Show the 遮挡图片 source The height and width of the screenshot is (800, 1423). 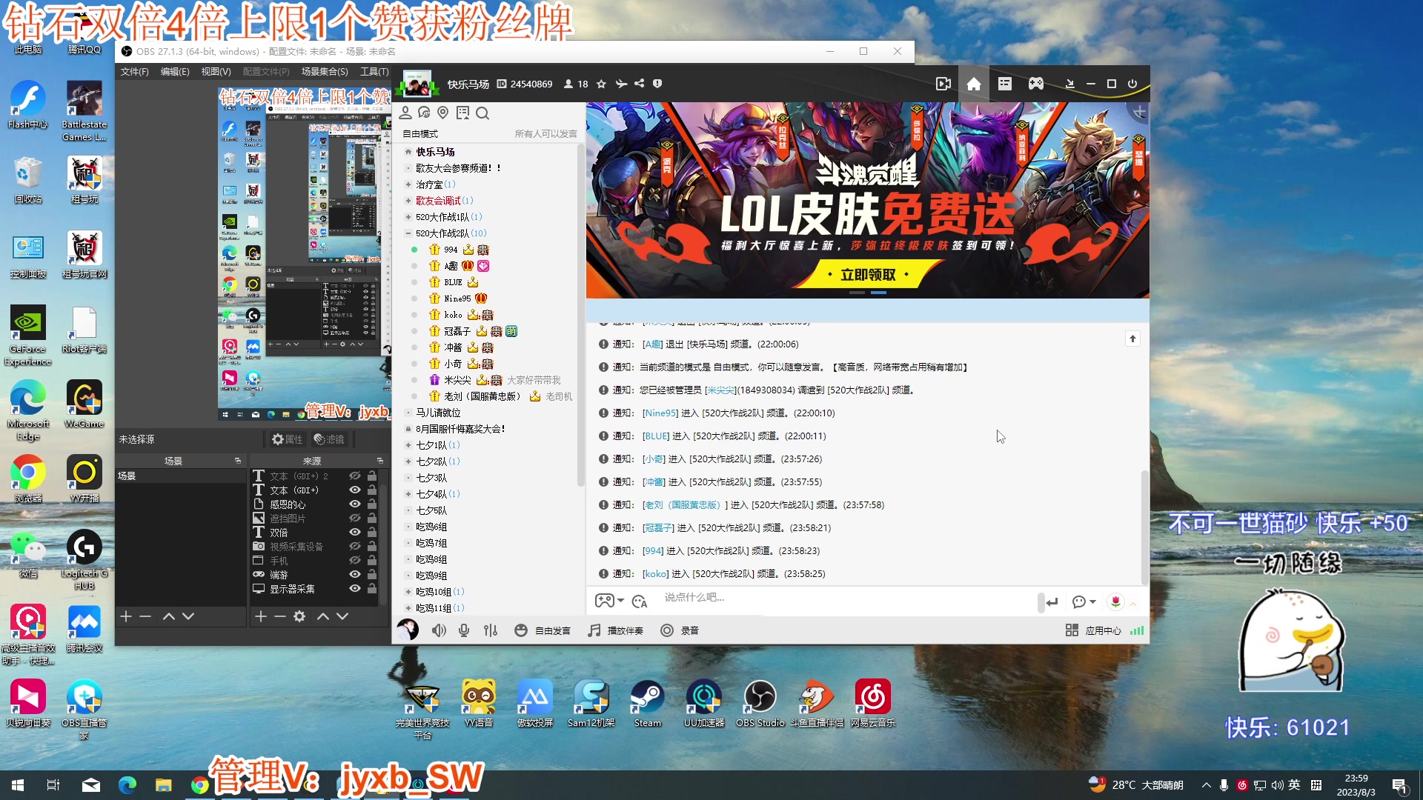355,519
